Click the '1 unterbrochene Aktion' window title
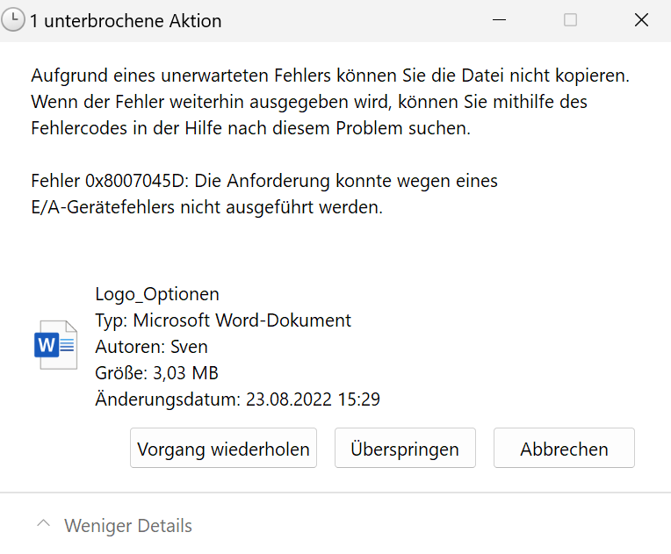This screenshot has width=671, height=554. click(126, 21)
